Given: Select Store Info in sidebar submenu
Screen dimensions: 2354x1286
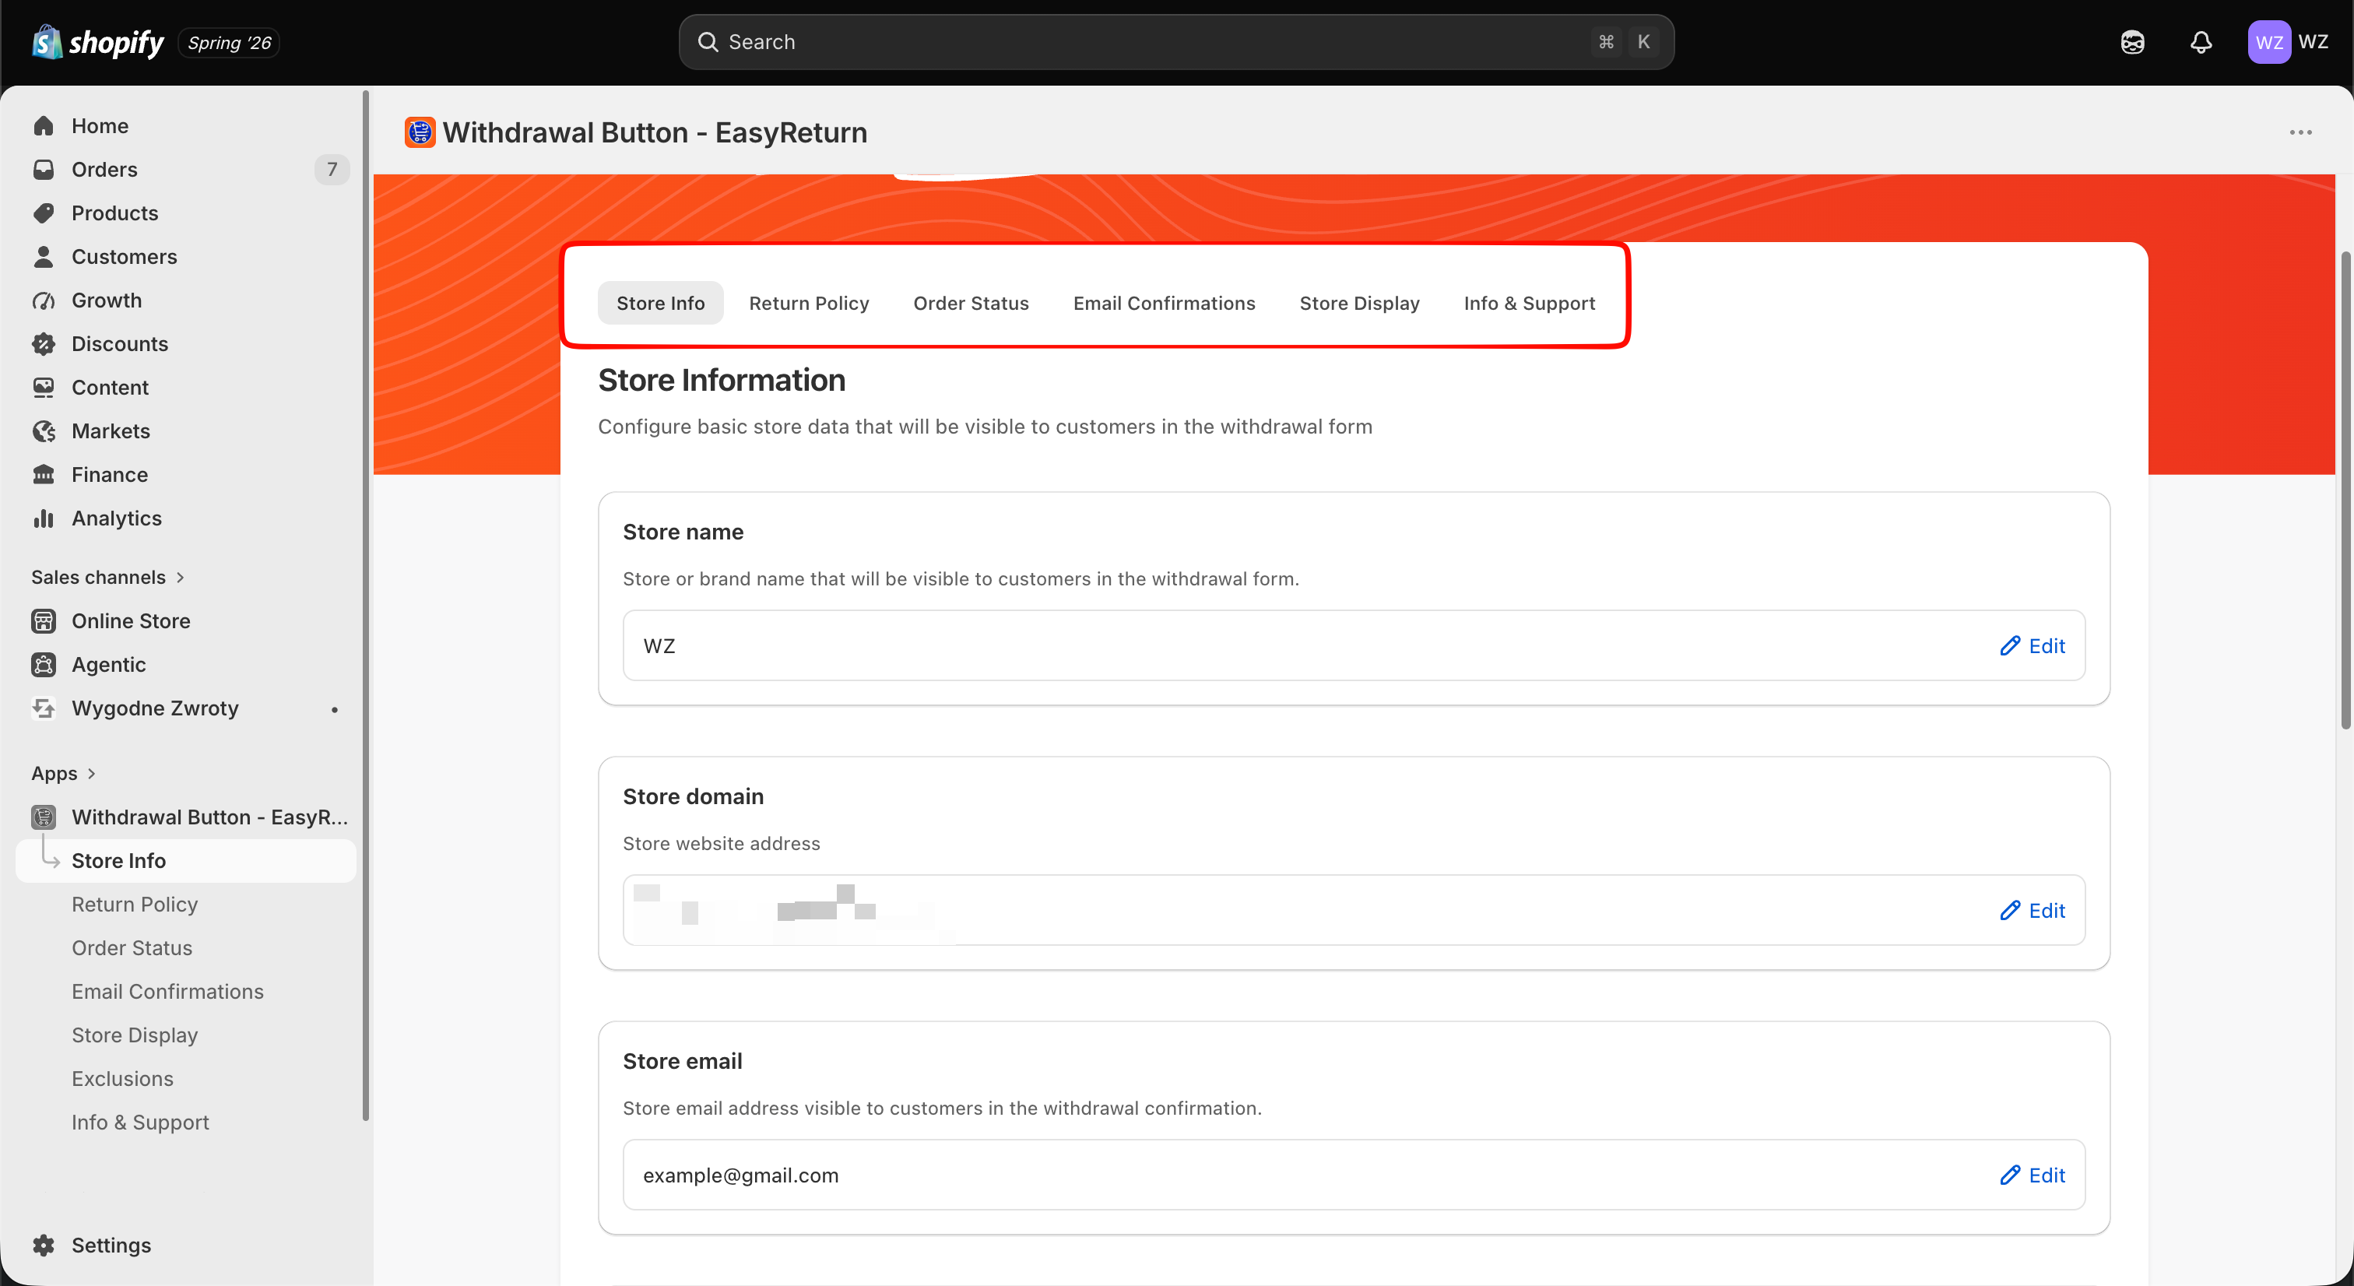Looking at the screenshot, I should click(x=185, y=861).
